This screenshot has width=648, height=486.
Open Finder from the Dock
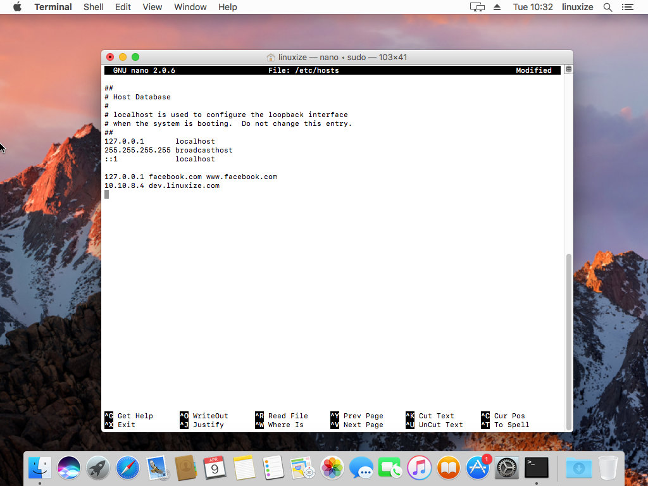coord(39,469)
